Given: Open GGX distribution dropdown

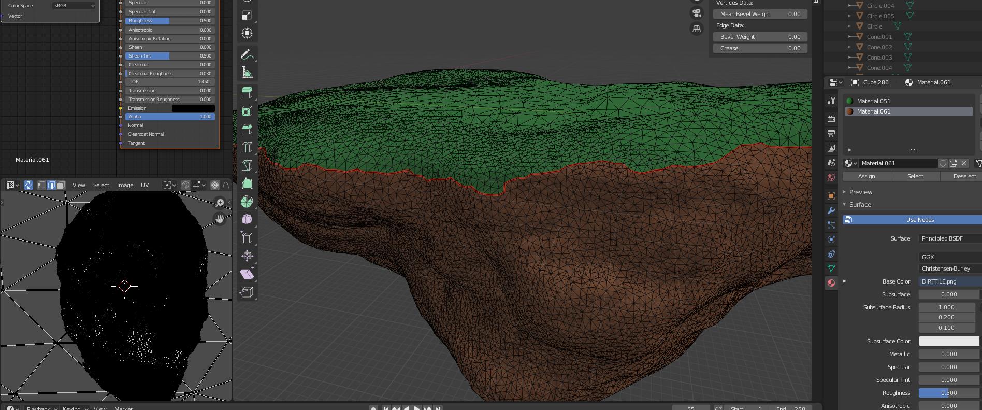Looking at the screenshot, I should (950, 257).
